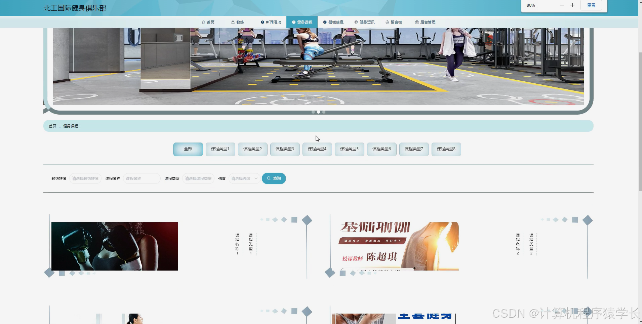The width and height of the screenshot is (642, 324).
Task: Open the 首页 home nav item
Action: pos(208,22)
